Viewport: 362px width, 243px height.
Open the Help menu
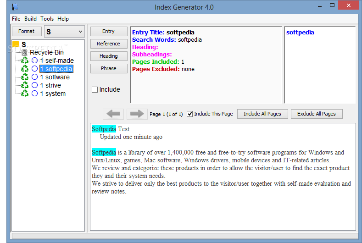63,19
